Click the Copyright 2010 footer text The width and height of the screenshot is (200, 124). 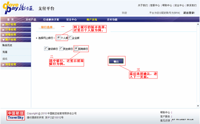(x=52, y=113)
